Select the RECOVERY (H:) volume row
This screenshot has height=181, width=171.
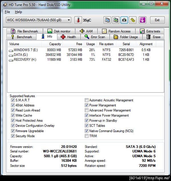tap(85, 60)
